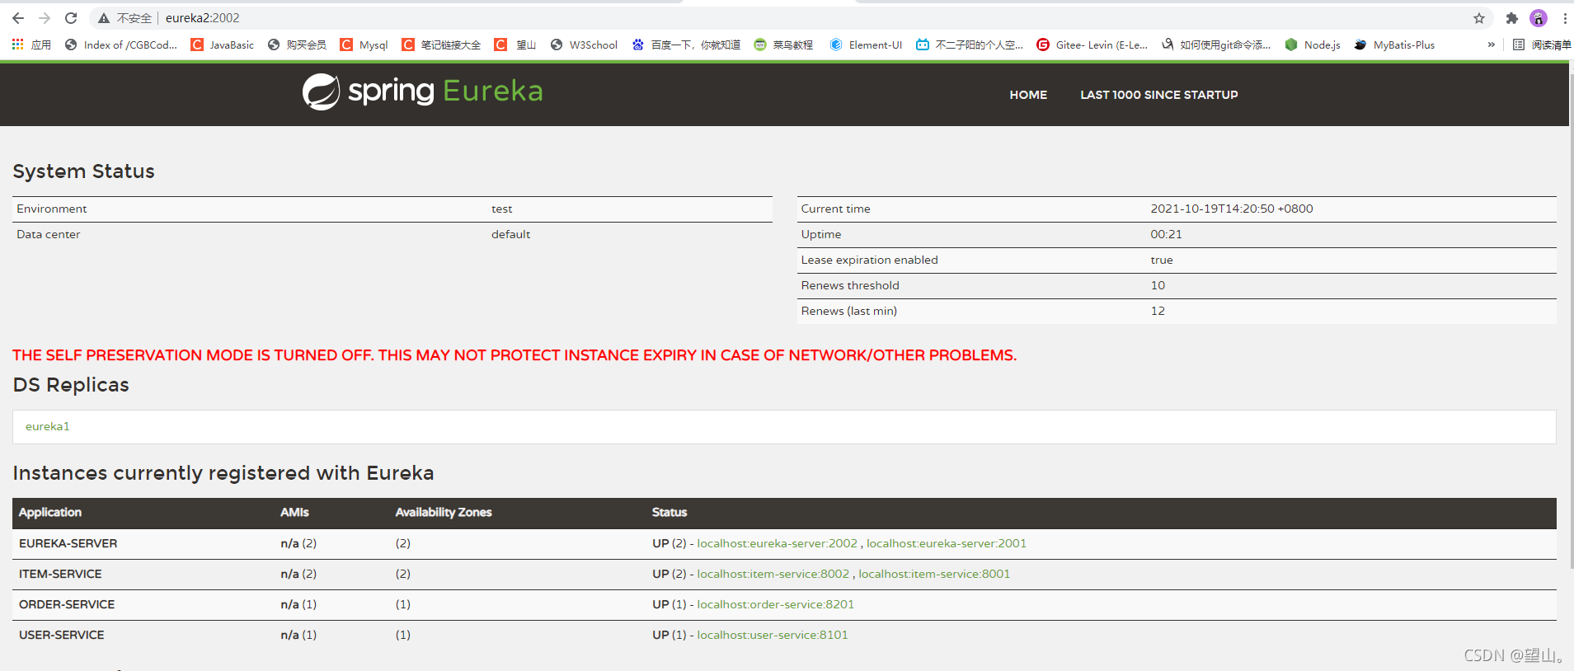
Task: Open the JavaBasic bookmark
Action: coord(223,45)
